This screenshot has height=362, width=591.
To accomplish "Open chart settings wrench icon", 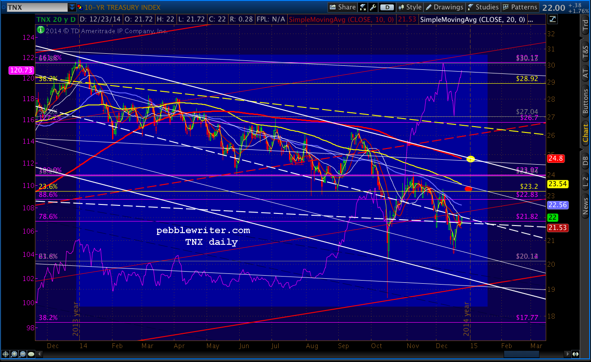I will pyautogui.click(x=374, y=7).
